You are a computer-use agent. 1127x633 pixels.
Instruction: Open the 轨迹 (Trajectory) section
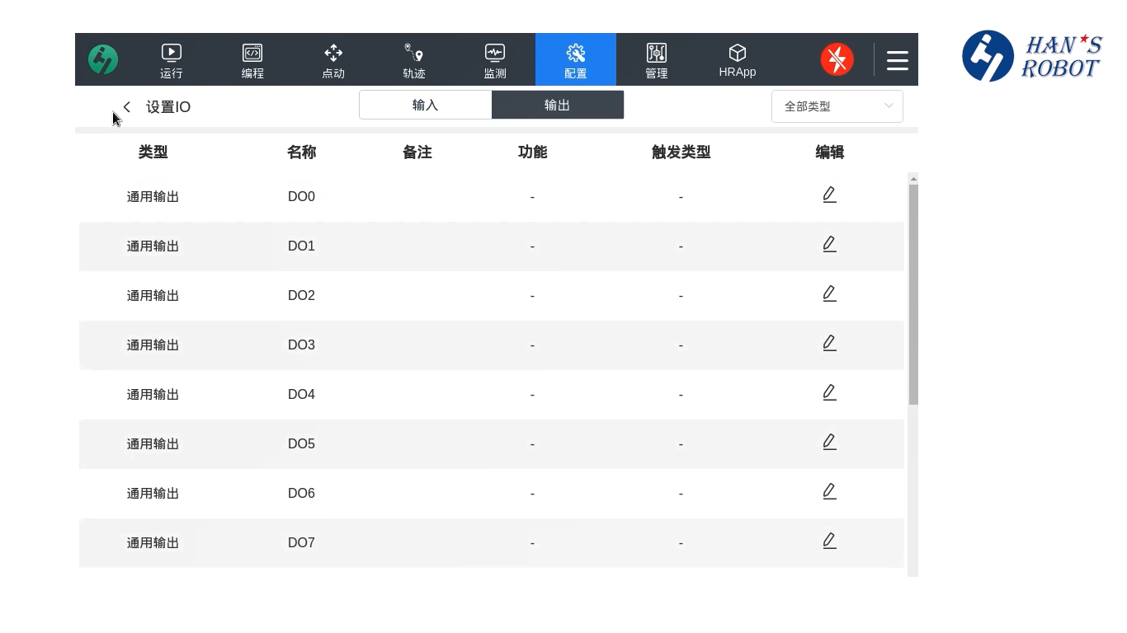click(x=414, y=60)
